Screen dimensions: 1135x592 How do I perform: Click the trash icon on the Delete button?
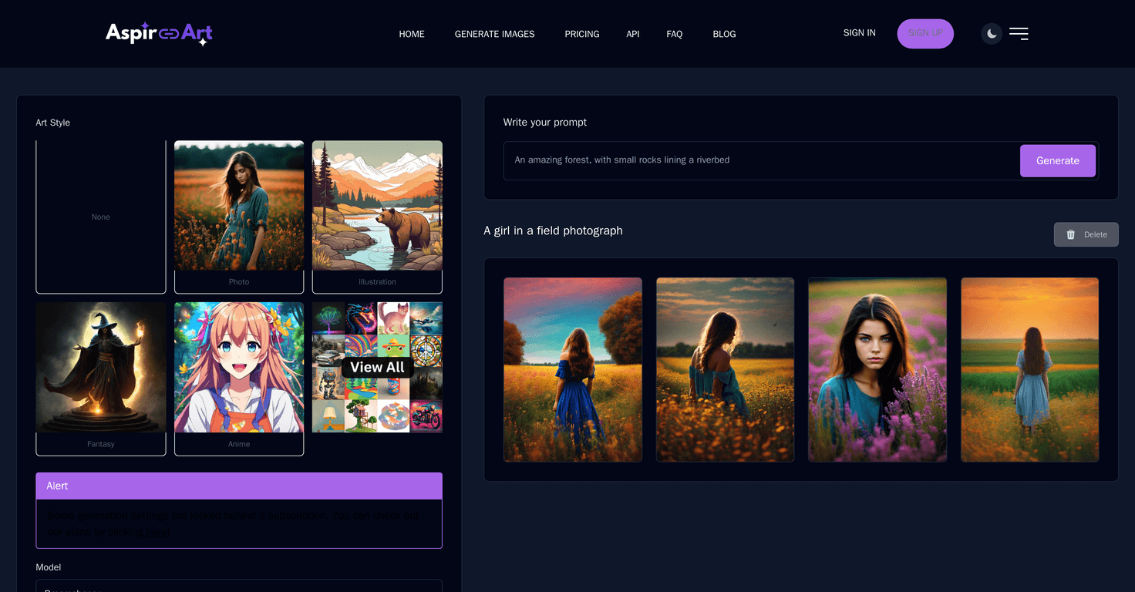pos(1071,234)
